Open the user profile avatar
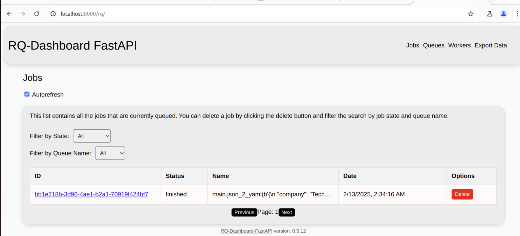 (x=503, y=14)
